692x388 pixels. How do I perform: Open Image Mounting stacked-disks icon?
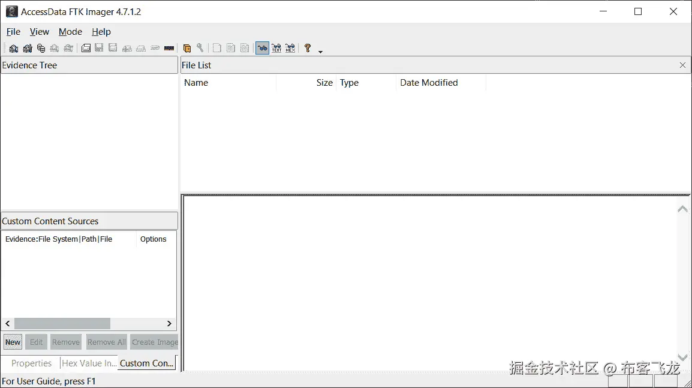tap(41, 48)
